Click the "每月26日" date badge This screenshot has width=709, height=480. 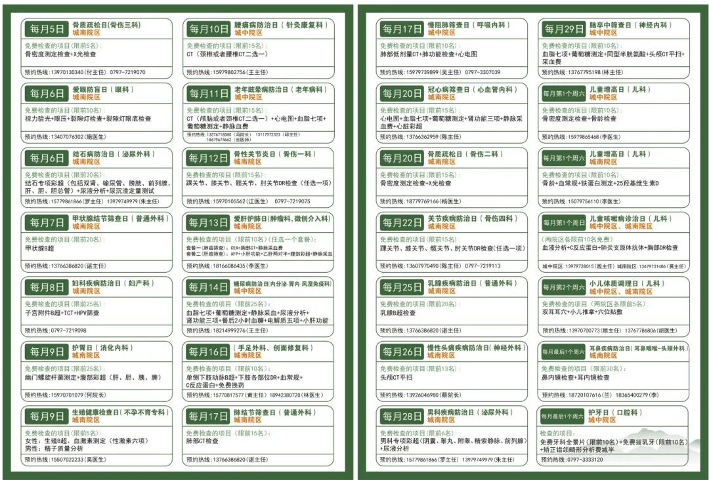point(402,352)
